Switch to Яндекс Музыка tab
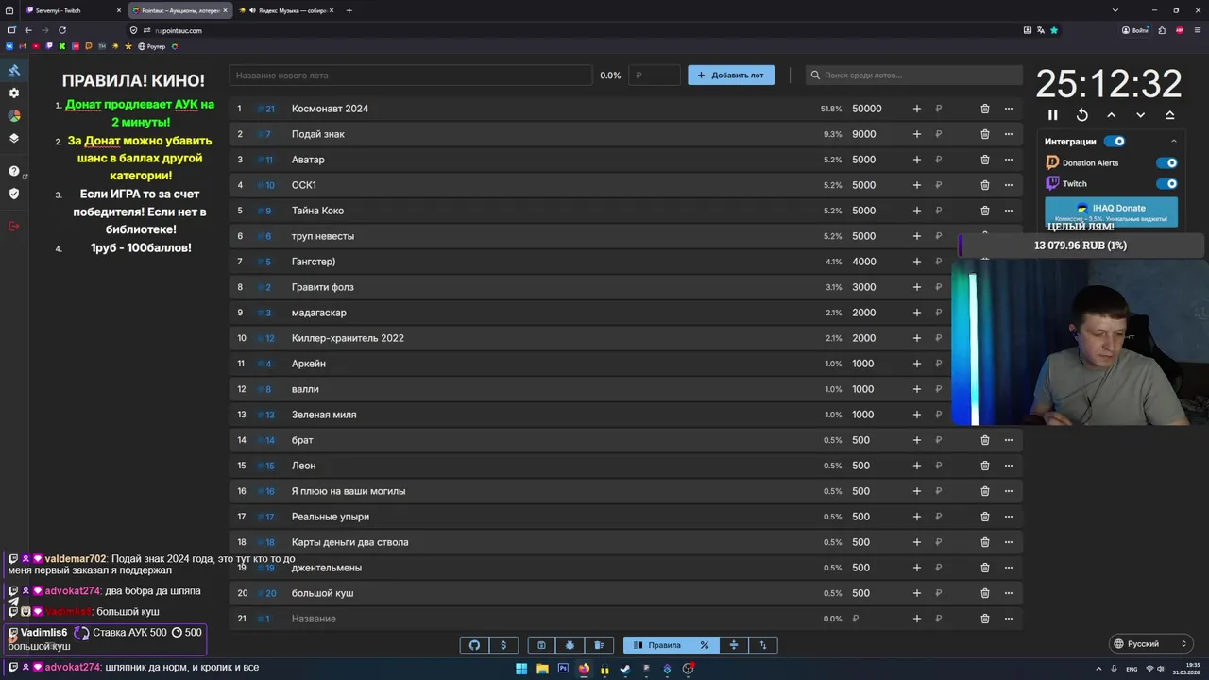1209x680 pixels. (288, 10)
